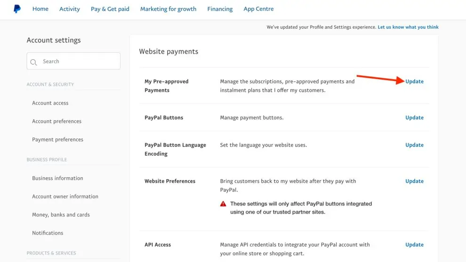Image resolution: width=466 pixels, height=262 pixels.
Task: Open Payment preferences
Action: [57, 139]
